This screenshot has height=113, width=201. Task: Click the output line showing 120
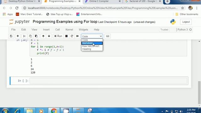[x=33, y=73]
